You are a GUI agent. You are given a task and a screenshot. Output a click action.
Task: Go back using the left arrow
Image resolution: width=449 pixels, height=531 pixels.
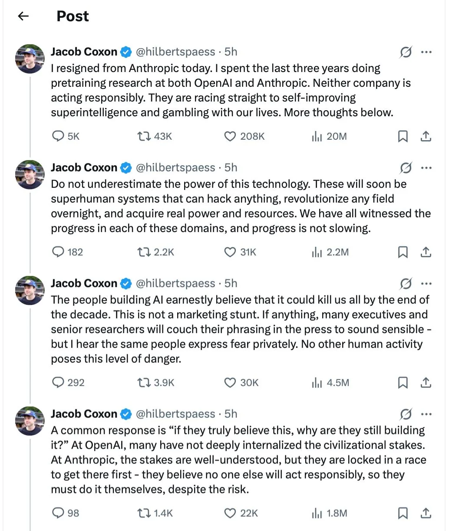click(x=23, y=16)
